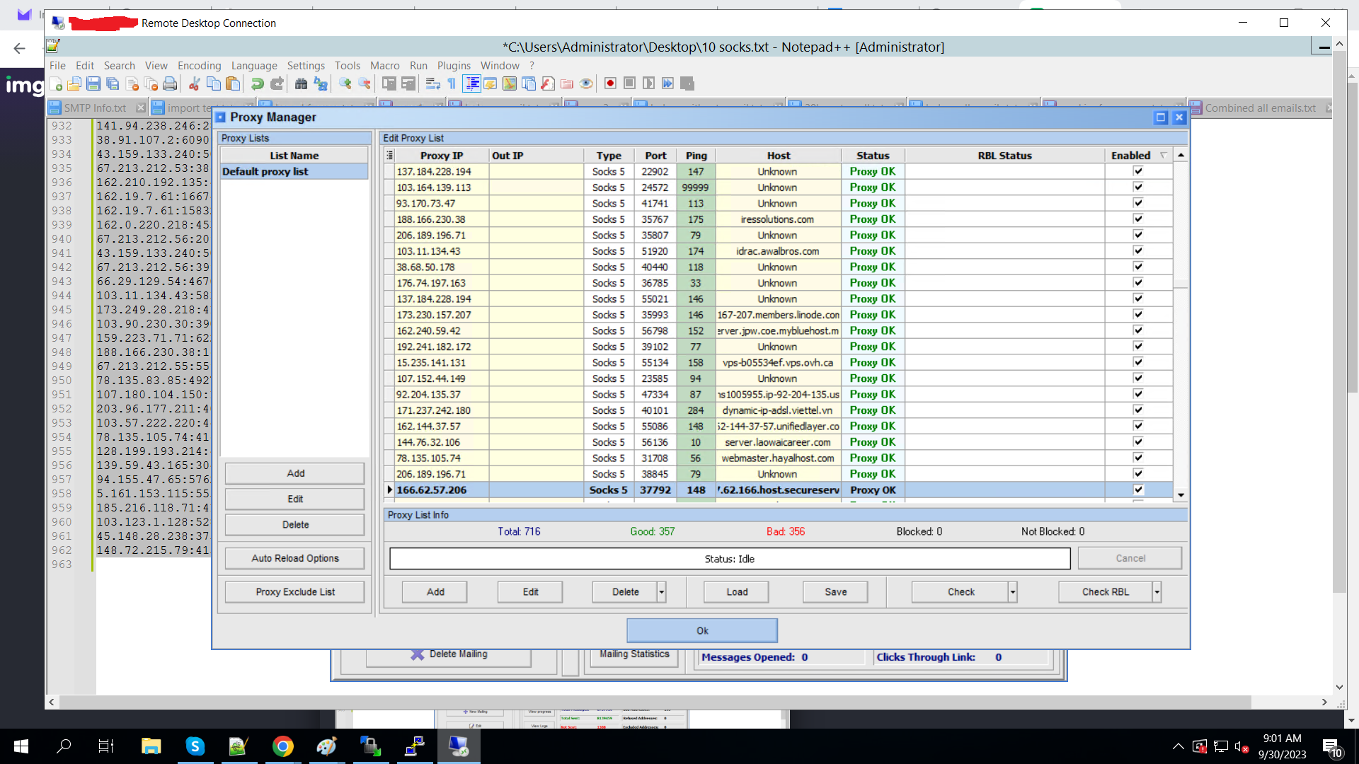The image size is (1359, 764).
Task: Click the Check RBL button
Action: tap(1106, 592)
